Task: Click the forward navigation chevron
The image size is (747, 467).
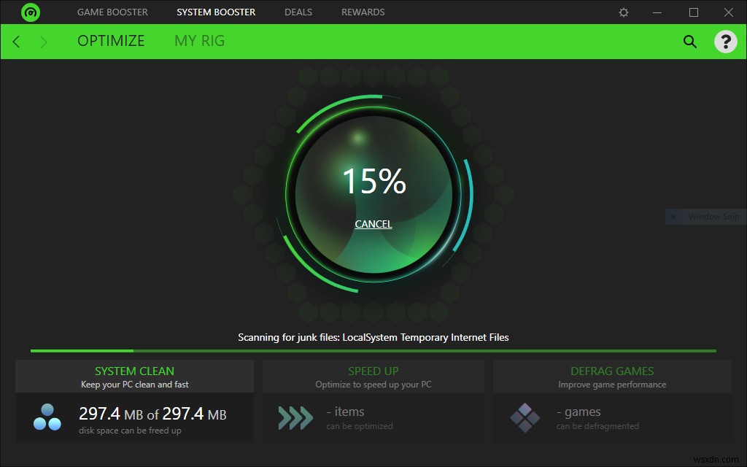Action: pos(44,42)
